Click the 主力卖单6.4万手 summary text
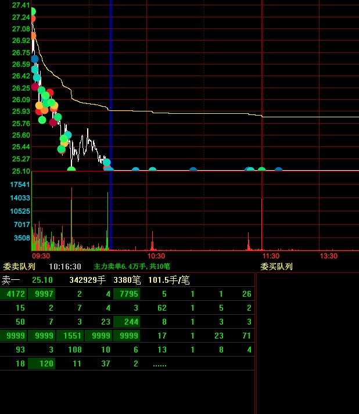This screenshot has width=359, height=414. pos(132,267)
